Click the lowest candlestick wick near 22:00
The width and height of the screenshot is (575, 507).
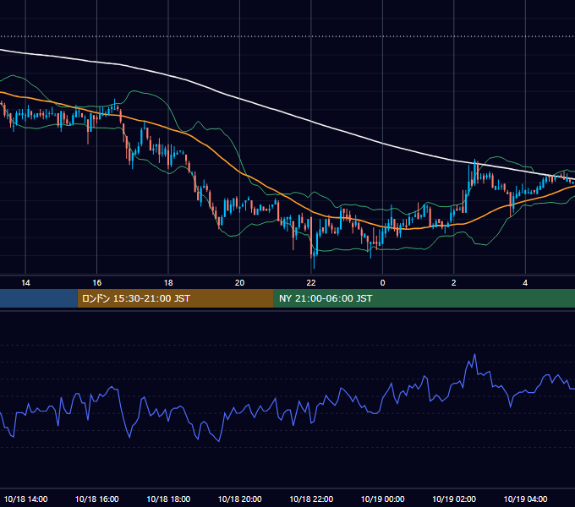[314, 262]
